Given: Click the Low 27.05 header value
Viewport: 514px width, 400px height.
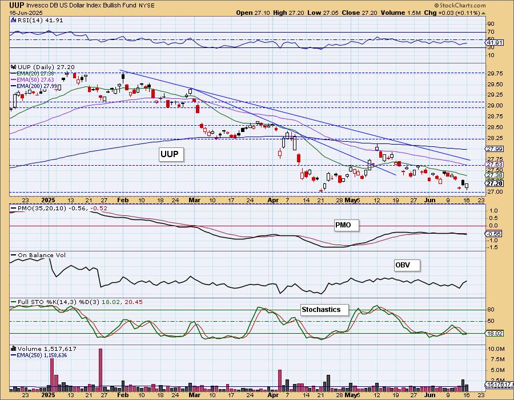Looking at the screenshot, I should (x=323, y=13).
